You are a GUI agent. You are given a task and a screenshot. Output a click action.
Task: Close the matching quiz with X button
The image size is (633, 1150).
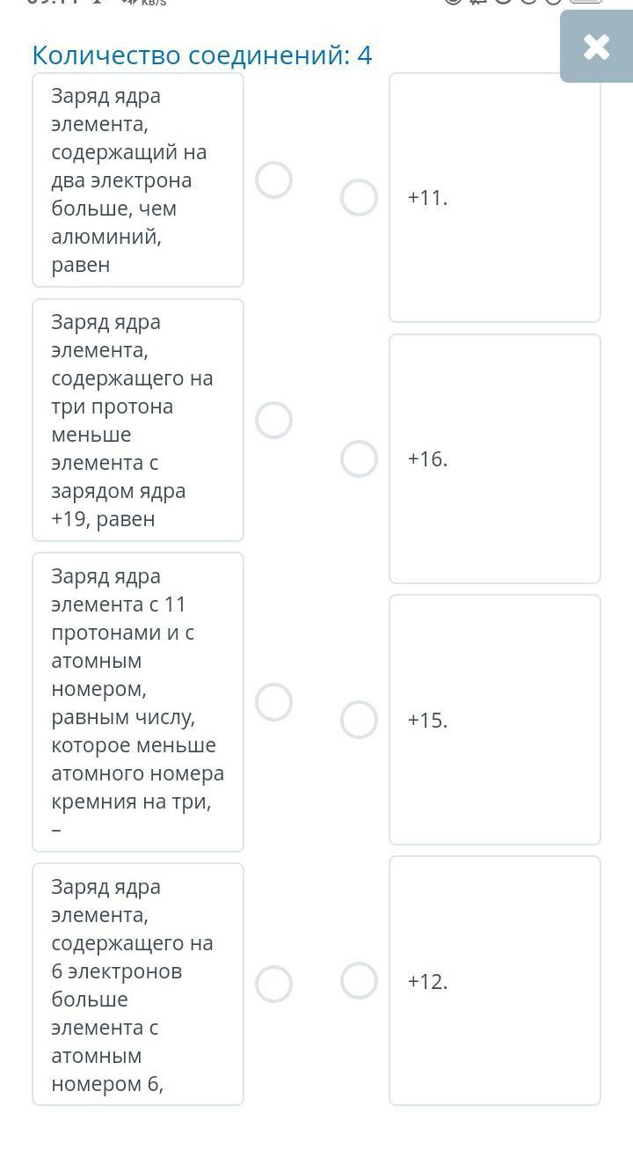tap(596, 47)
